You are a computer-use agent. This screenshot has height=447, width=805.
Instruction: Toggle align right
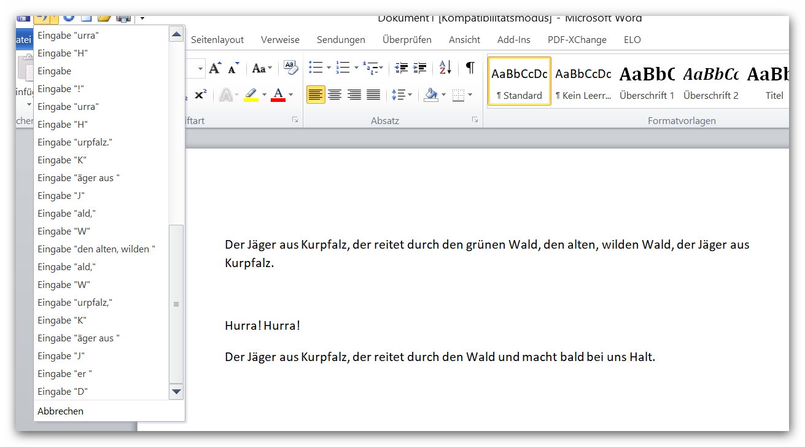pyautogui.click(x=354, y=95)
